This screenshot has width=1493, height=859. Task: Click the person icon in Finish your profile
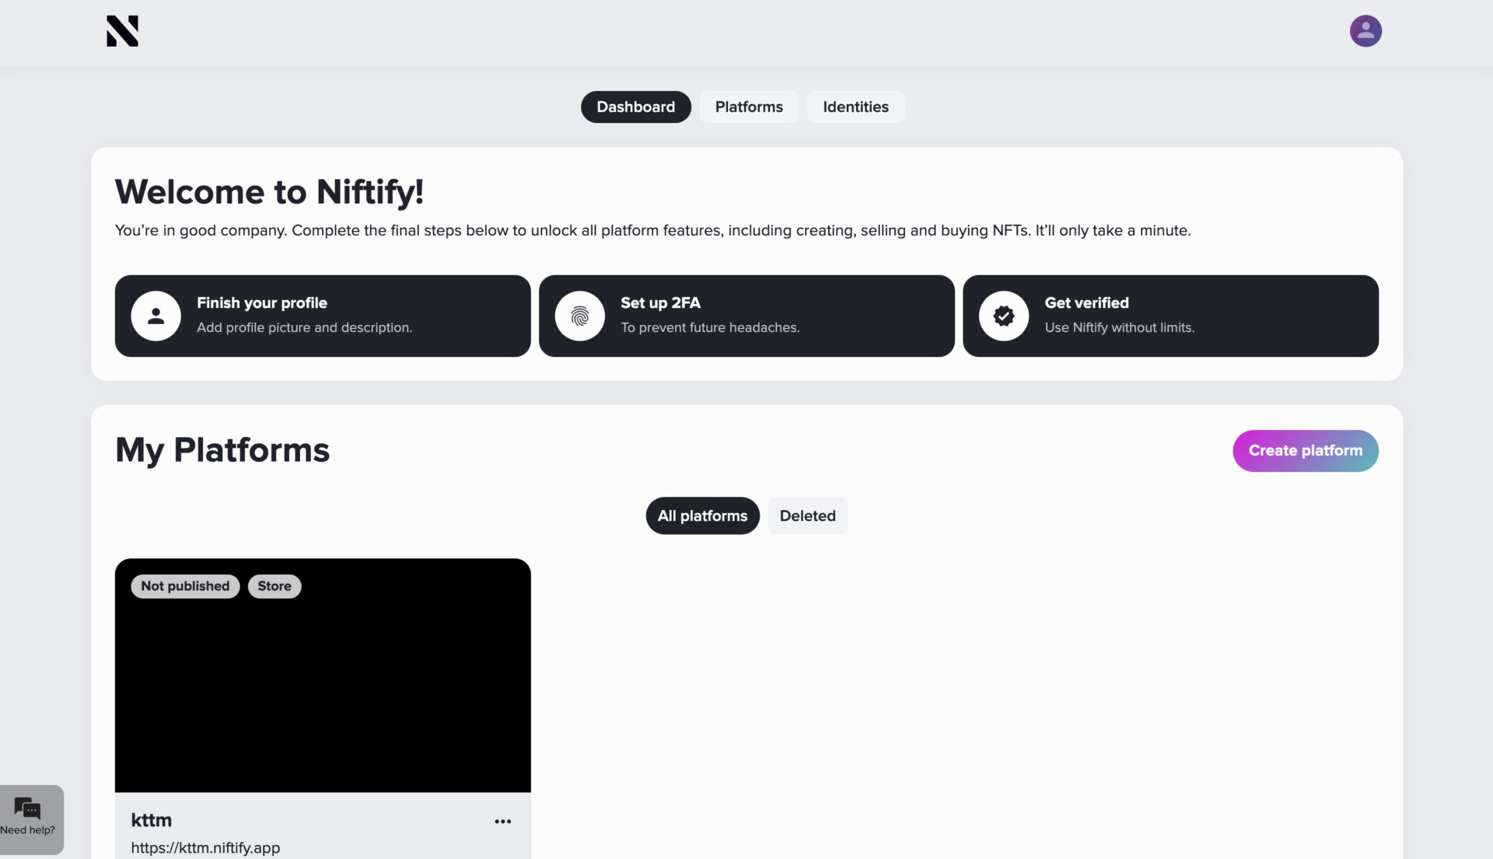tap(156, 316)
